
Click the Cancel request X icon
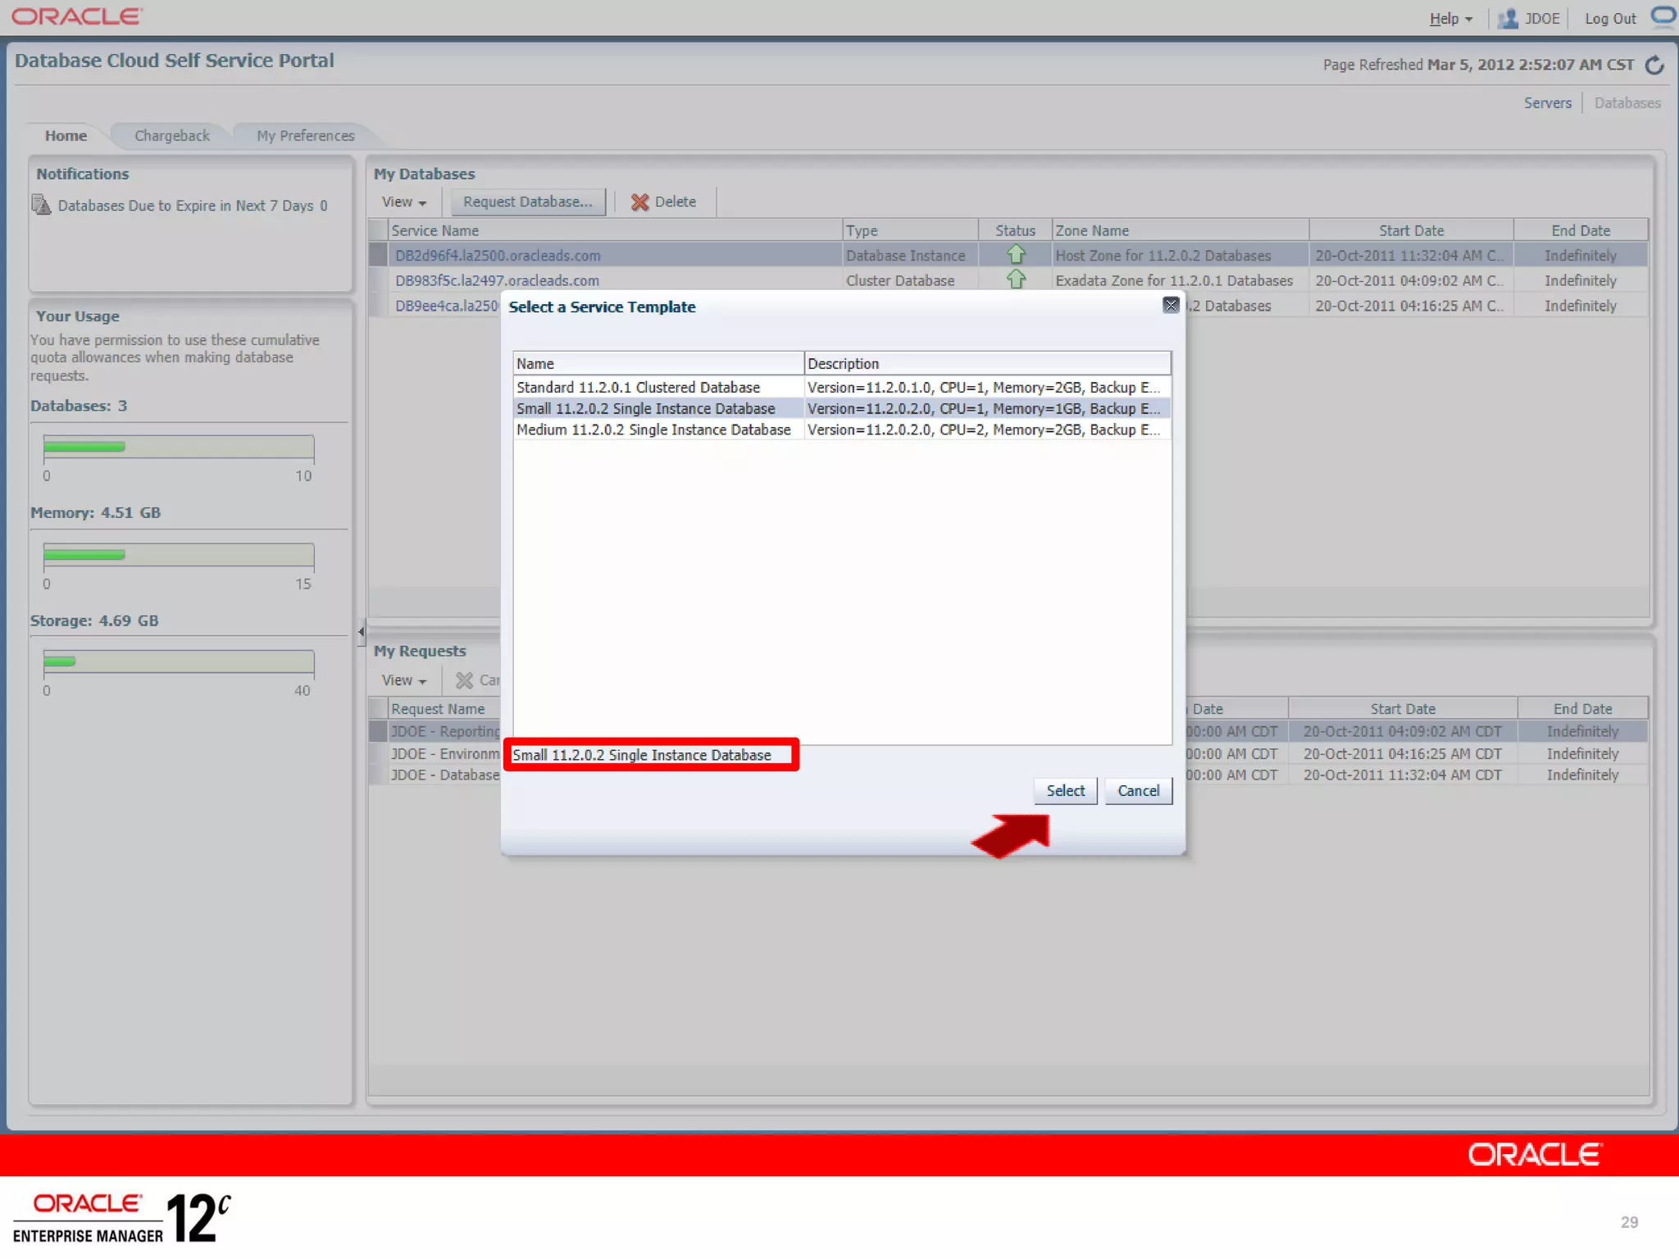tap(464, 680)
